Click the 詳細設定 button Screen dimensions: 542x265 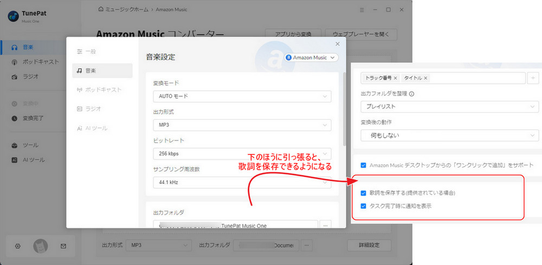pyautogui.click(x=369, y=245)
